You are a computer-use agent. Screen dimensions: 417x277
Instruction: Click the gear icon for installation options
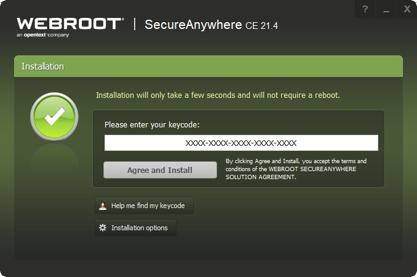103,228
